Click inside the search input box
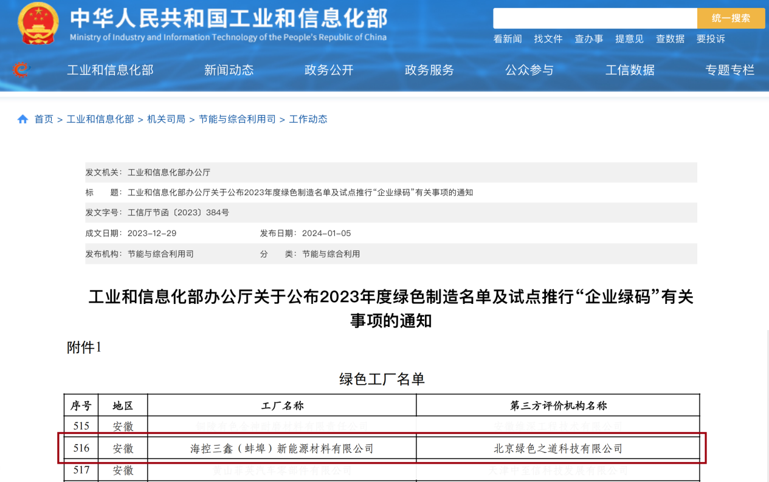Image resolution: width=769 pixels, height=482 pixels. tap(595, 18)
